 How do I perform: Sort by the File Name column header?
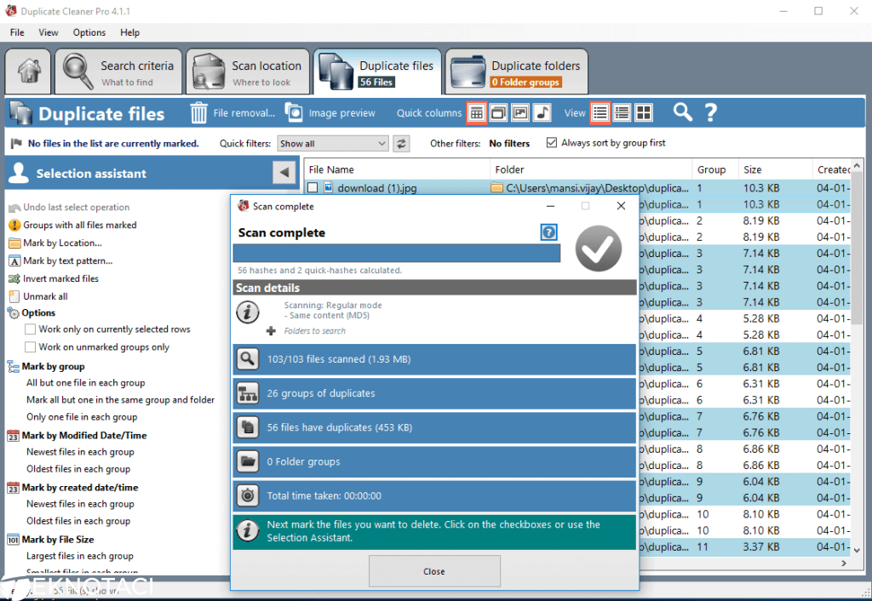pos(397,169)
